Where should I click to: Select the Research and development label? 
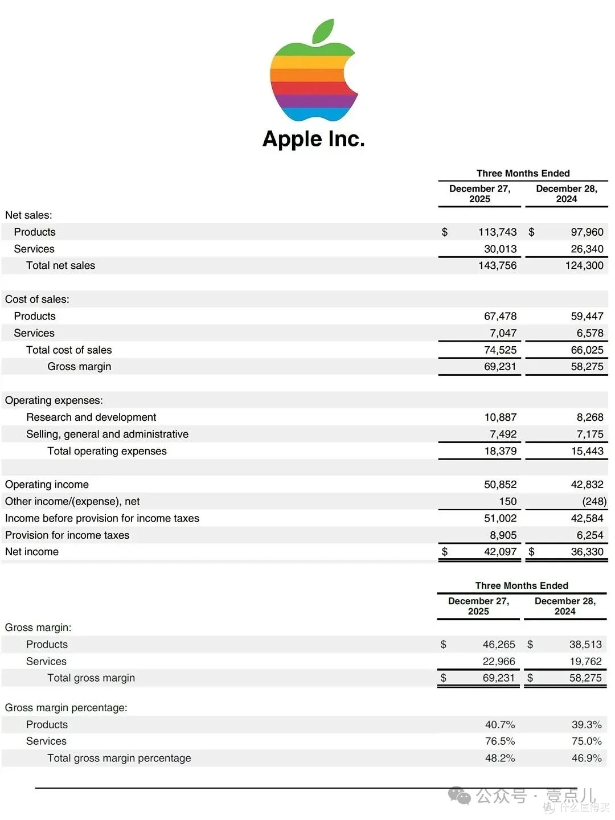(91, 417)
